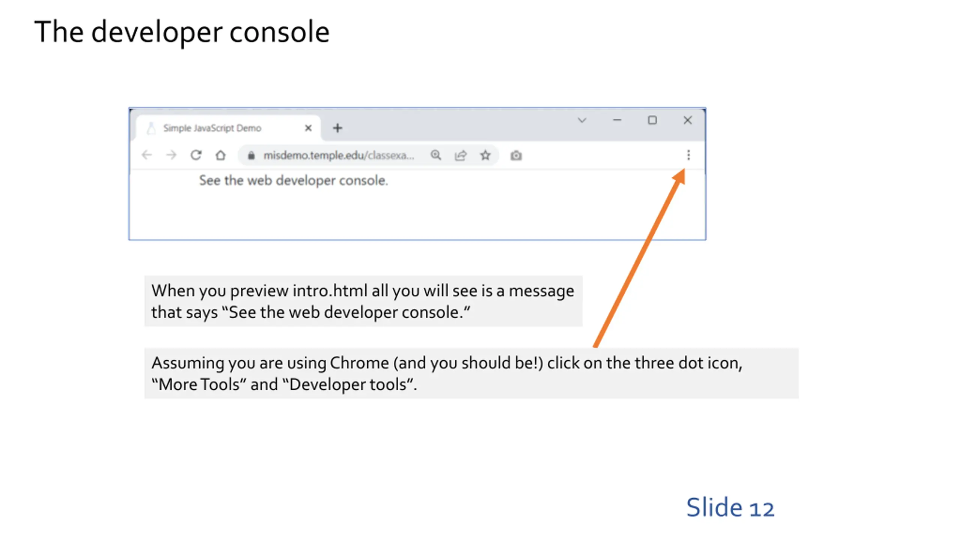The height and width of the screenshot is (540, 961).
Task: Click the Simple JavaScript Demo tab favicon
Action: [x=151, y=128]
